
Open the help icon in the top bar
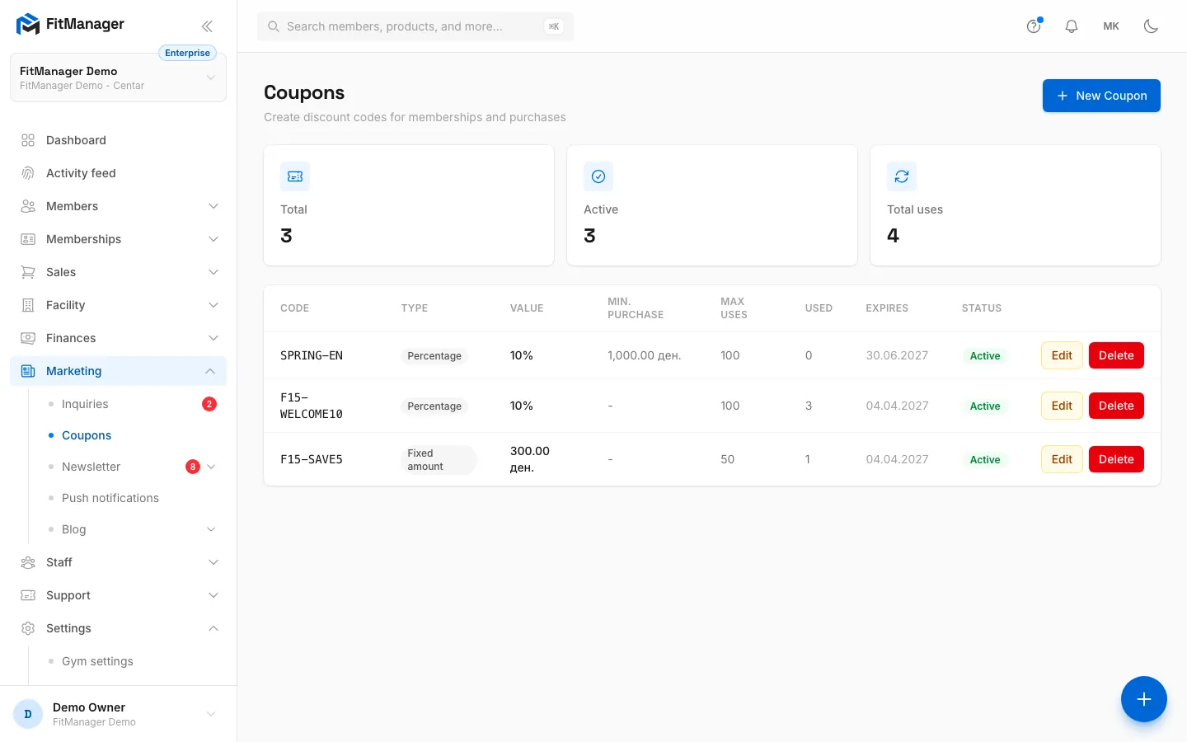click(x=1034, y=26)
